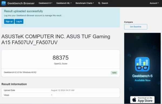
Task: Click the Log in button
Action: (x=19, y=22)
